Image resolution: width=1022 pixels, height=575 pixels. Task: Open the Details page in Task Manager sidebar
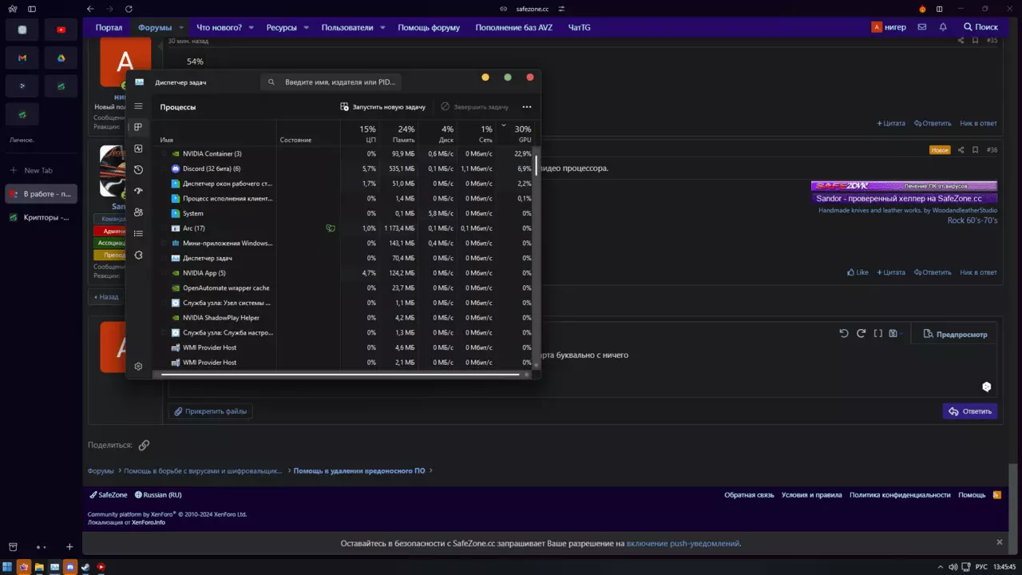(x=138, y=233)
